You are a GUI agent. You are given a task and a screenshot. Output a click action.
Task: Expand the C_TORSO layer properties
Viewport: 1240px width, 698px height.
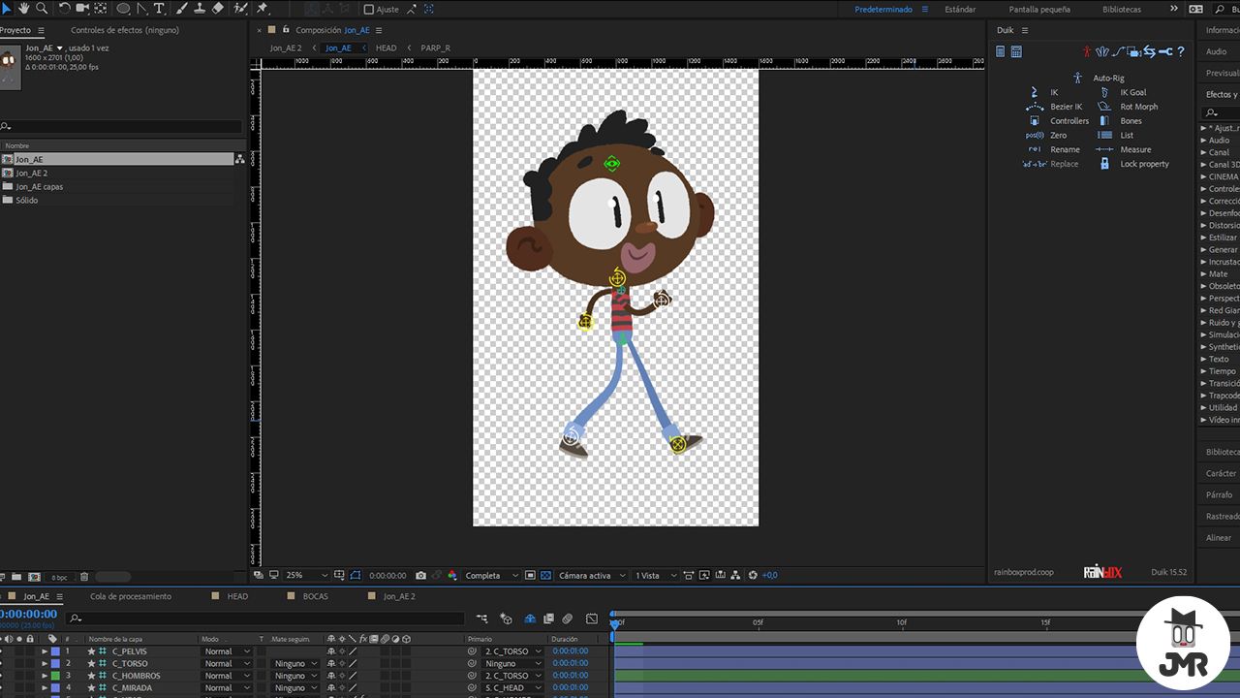(x=44, y=664)
